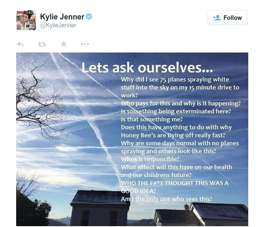Screen dimensions: 264x227
Task: Click the 'GOOD IDEA?' text in image
Action: point(138,191)
